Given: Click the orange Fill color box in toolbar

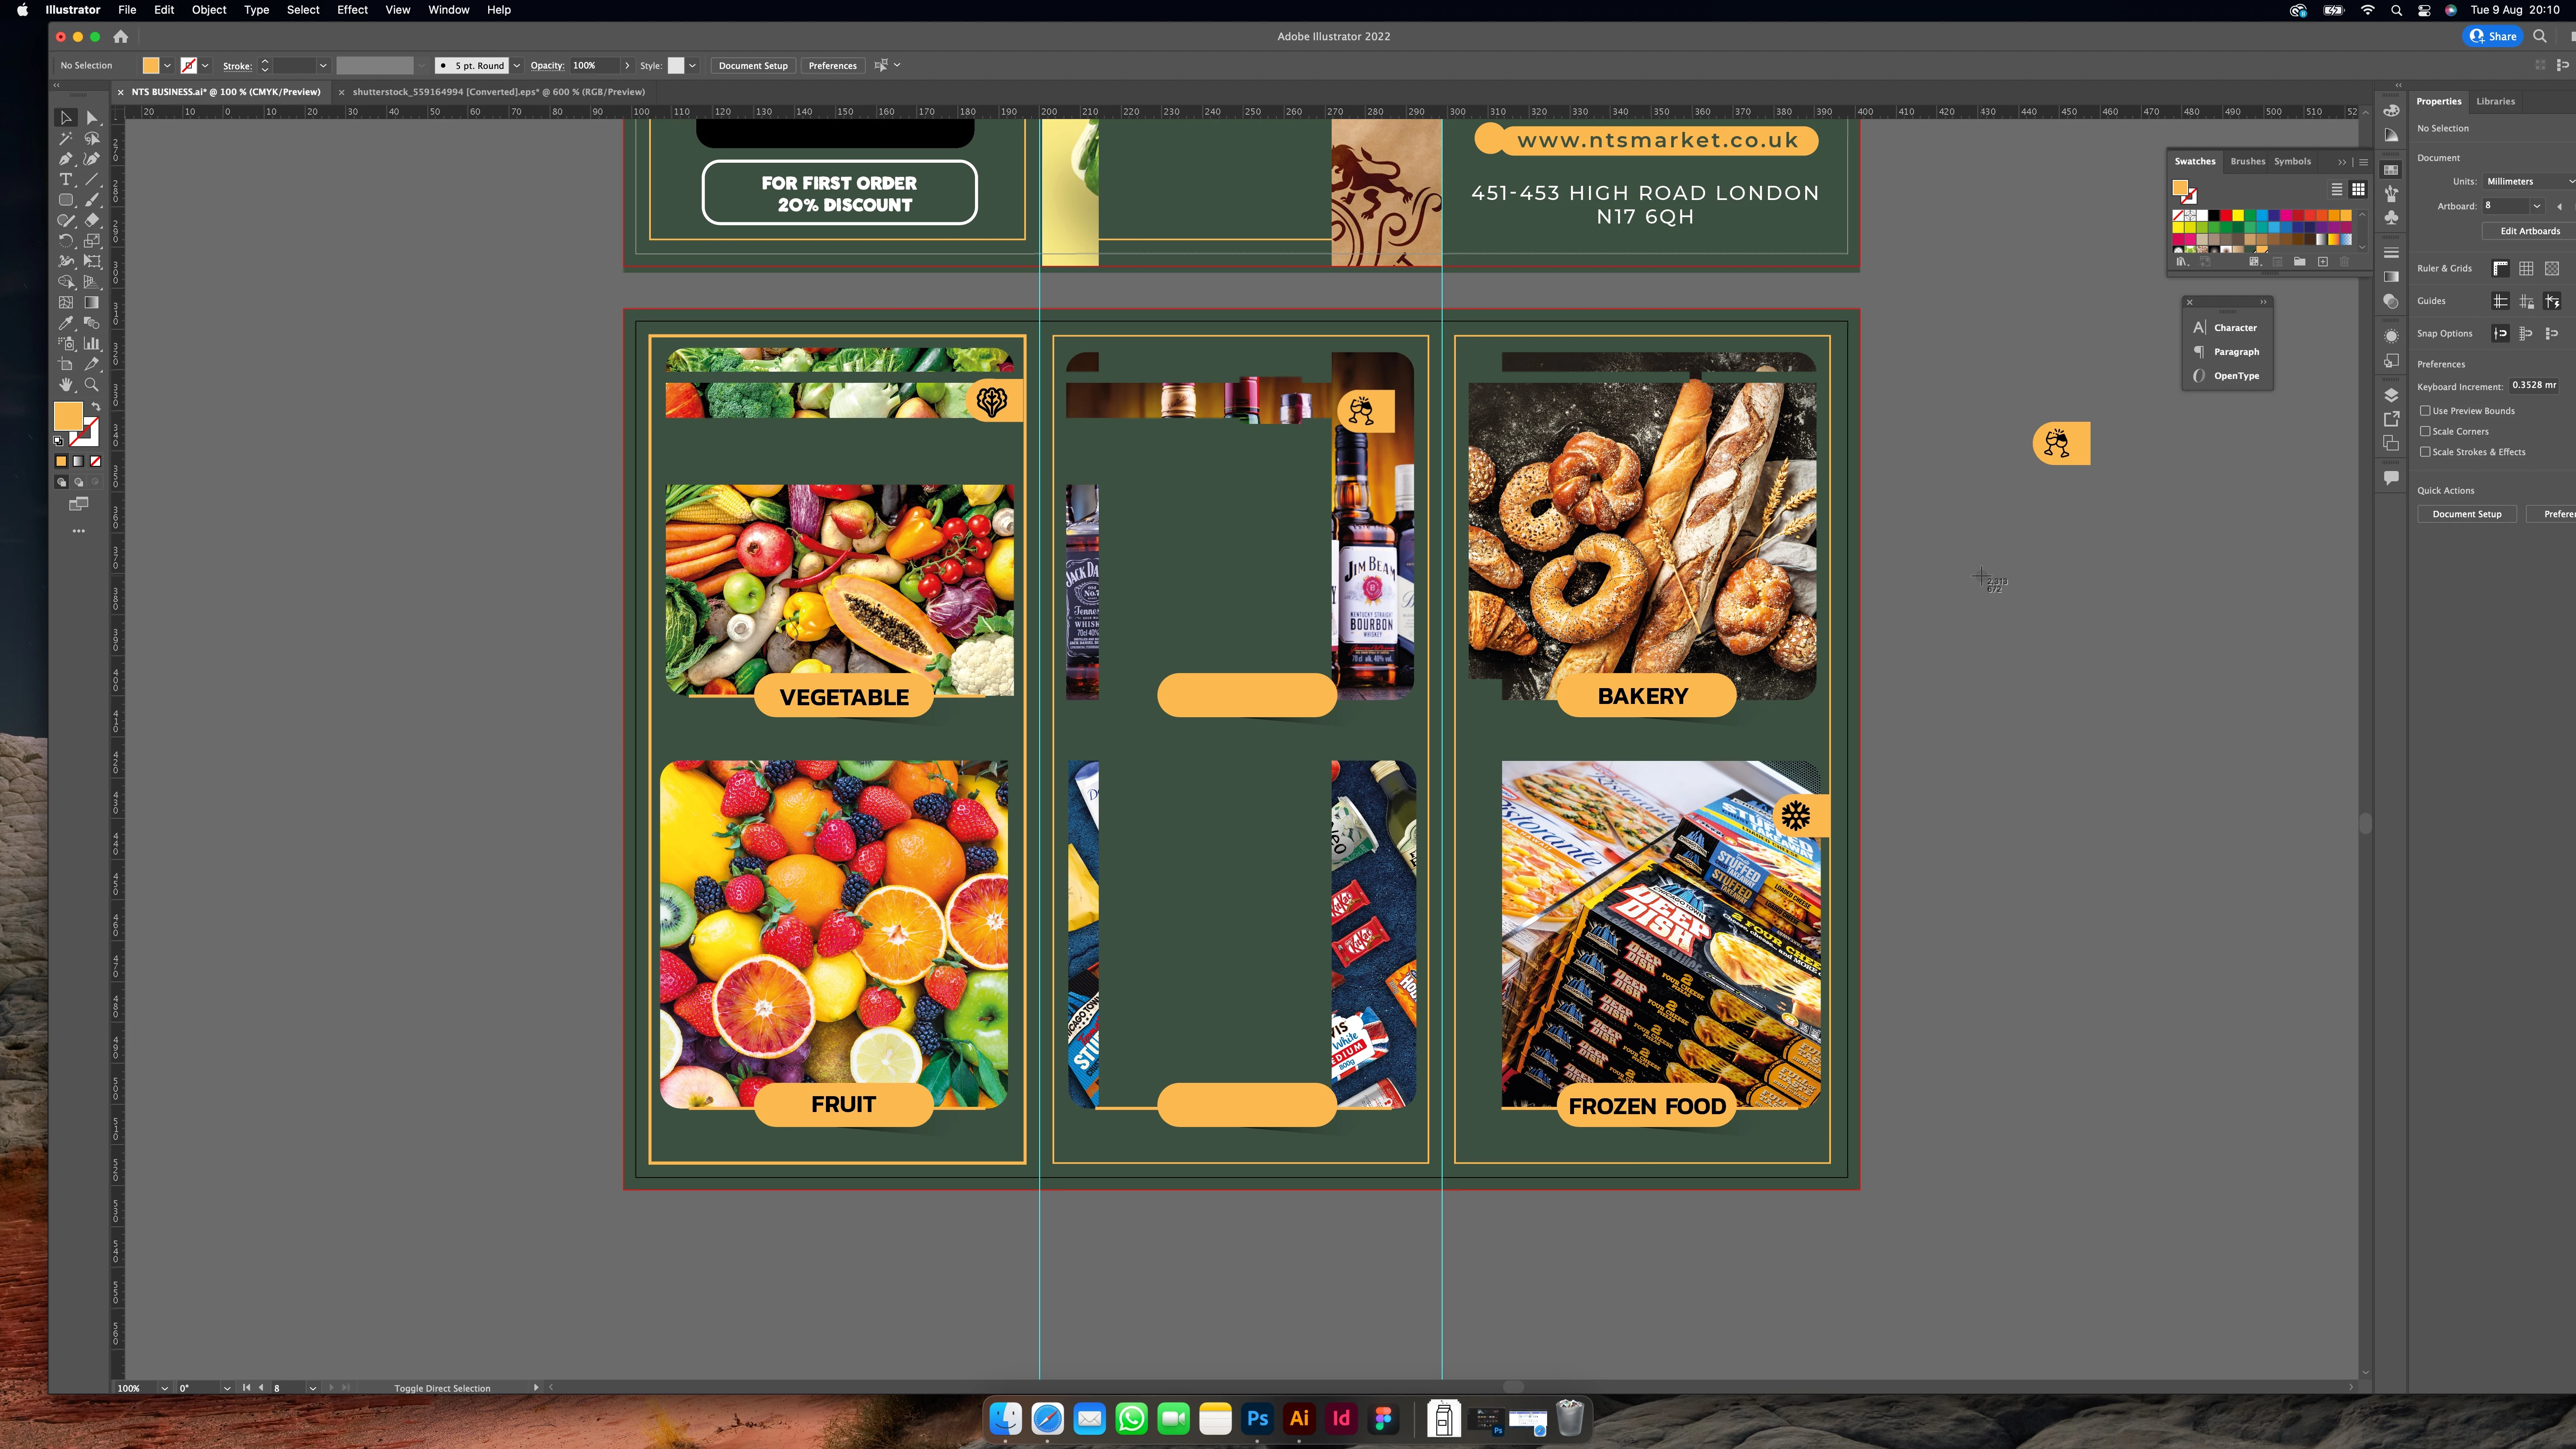Looking at the screenshot, I should click(68, 416).
